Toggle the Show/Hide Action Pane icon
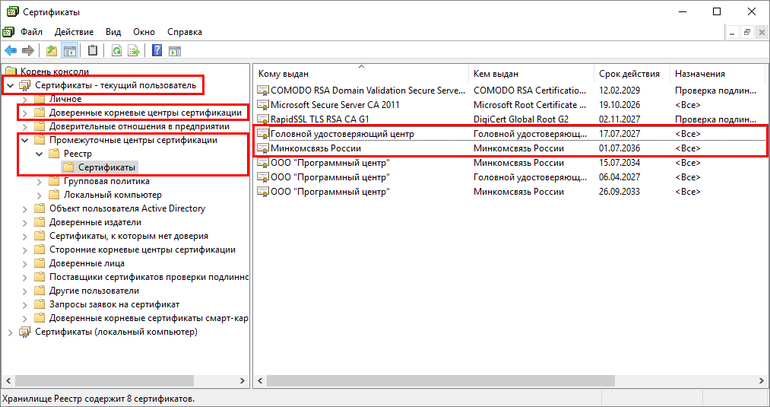 click(175, 51)
